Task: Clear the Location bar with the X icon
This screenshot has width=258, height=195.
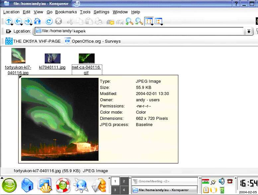Action: (8, 31)
